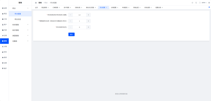Increase the 积分冻结时间 days value
Viewport: 211px width, 101px height.
[88, 27]
